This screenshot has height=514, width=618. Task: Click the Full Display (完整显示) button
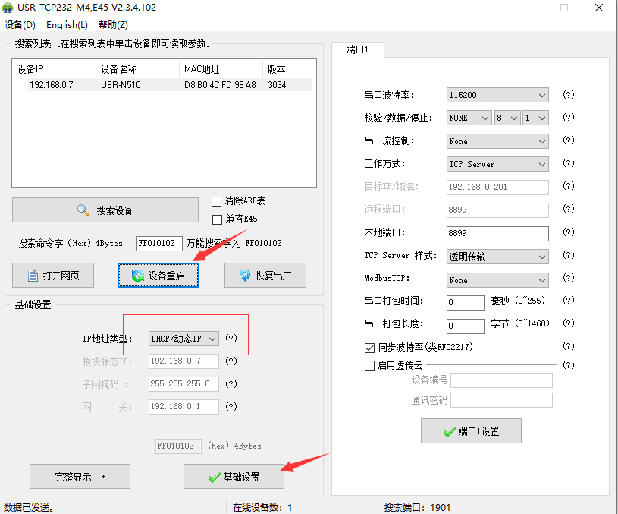[80, 477]
